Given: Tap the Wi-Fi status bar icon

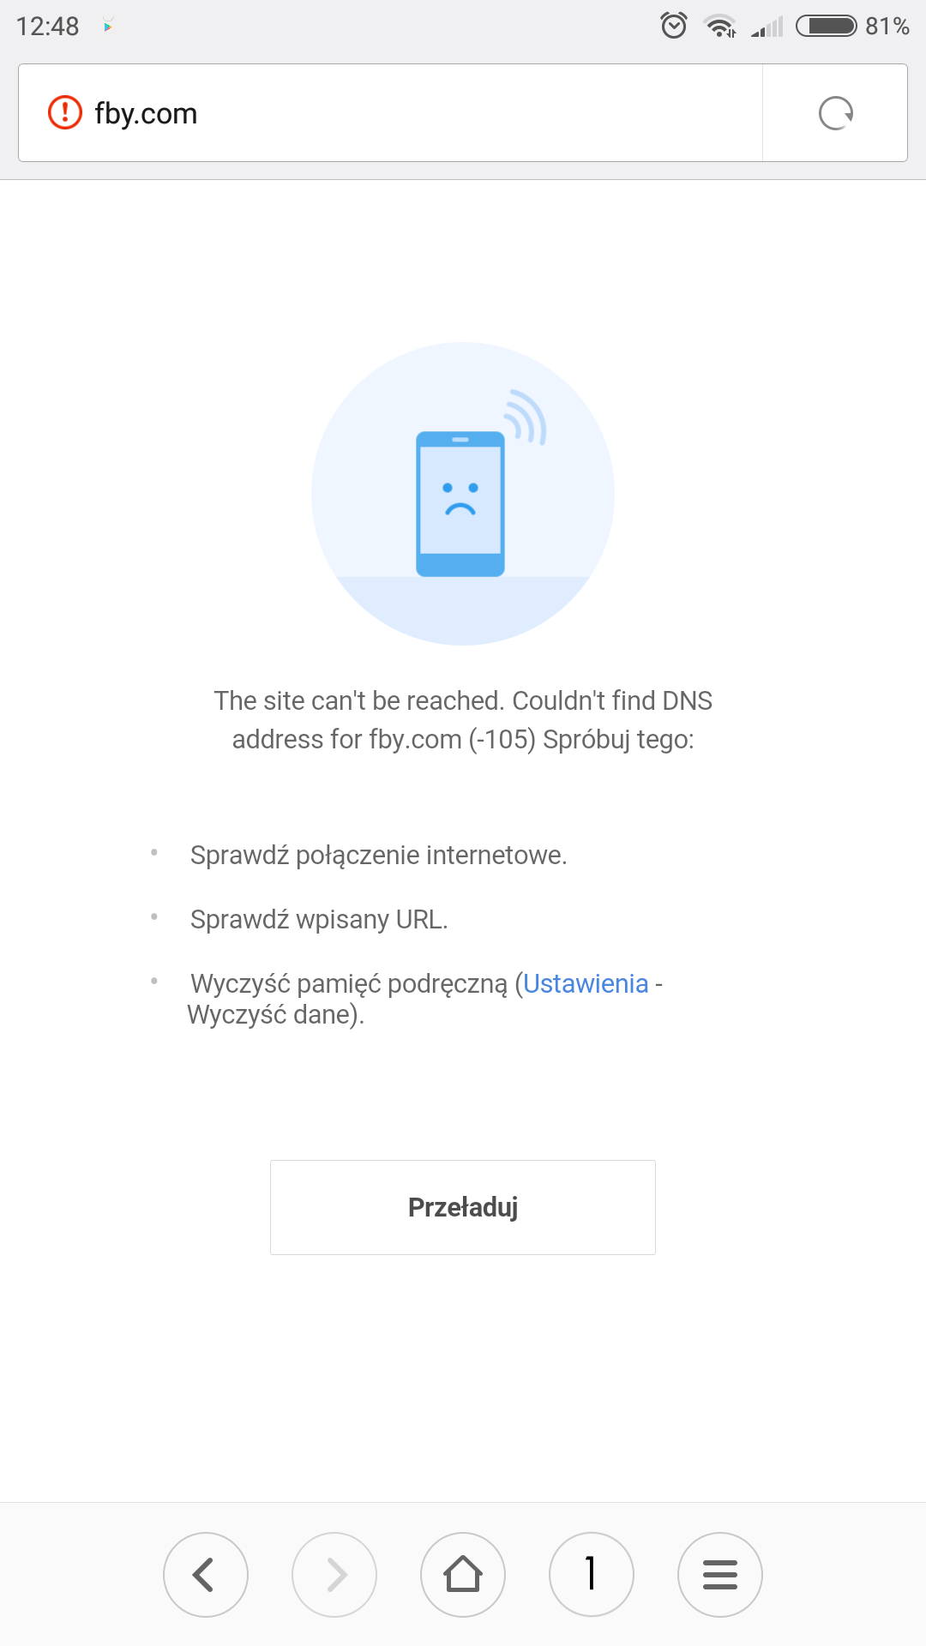Looking at the screenshot, I should pyautogui.click(x=720, y=27).
